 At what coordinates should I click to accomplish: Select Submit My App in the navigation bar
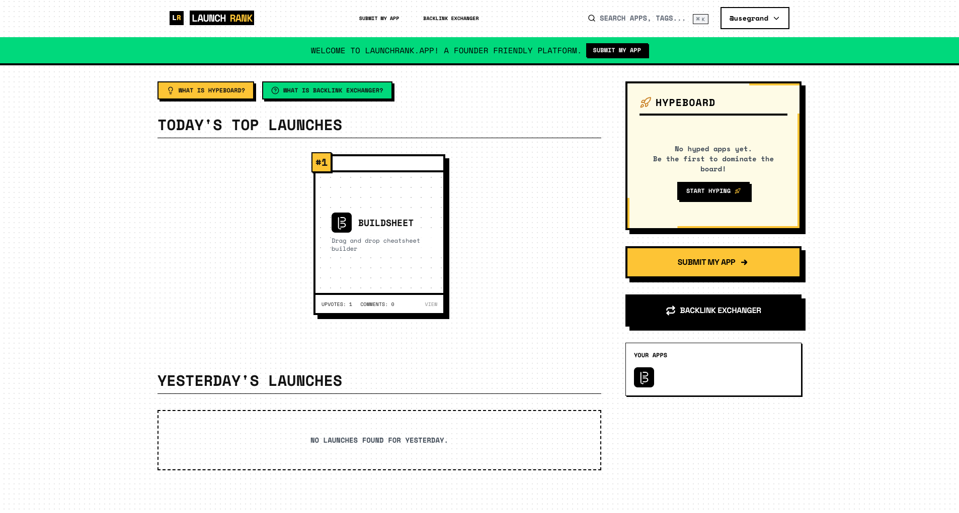(x=379, y=18)
